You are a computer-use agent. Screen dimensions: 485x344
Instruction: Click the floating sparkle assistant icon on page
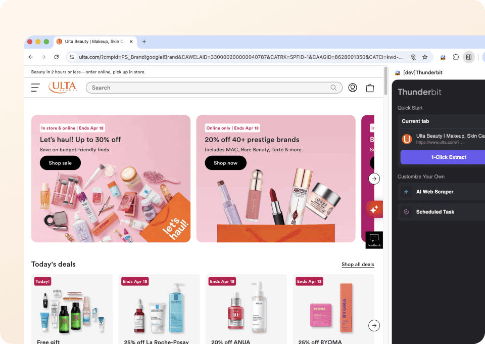point(374,208)
